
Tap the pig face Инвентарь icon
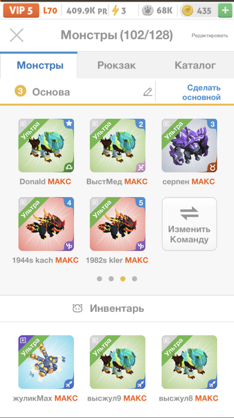pos(77,308)
